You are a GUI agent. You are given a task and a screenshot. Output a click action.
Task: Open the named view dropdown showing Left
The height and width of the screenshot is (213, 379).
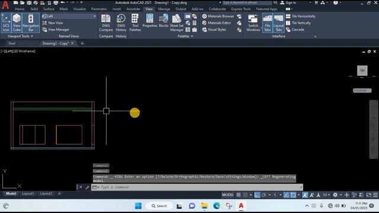[69, 16]
